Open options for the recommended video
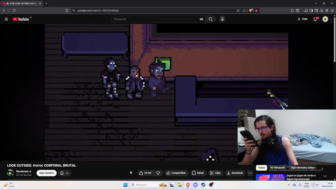The image size is (336, 189). [325, 176]
